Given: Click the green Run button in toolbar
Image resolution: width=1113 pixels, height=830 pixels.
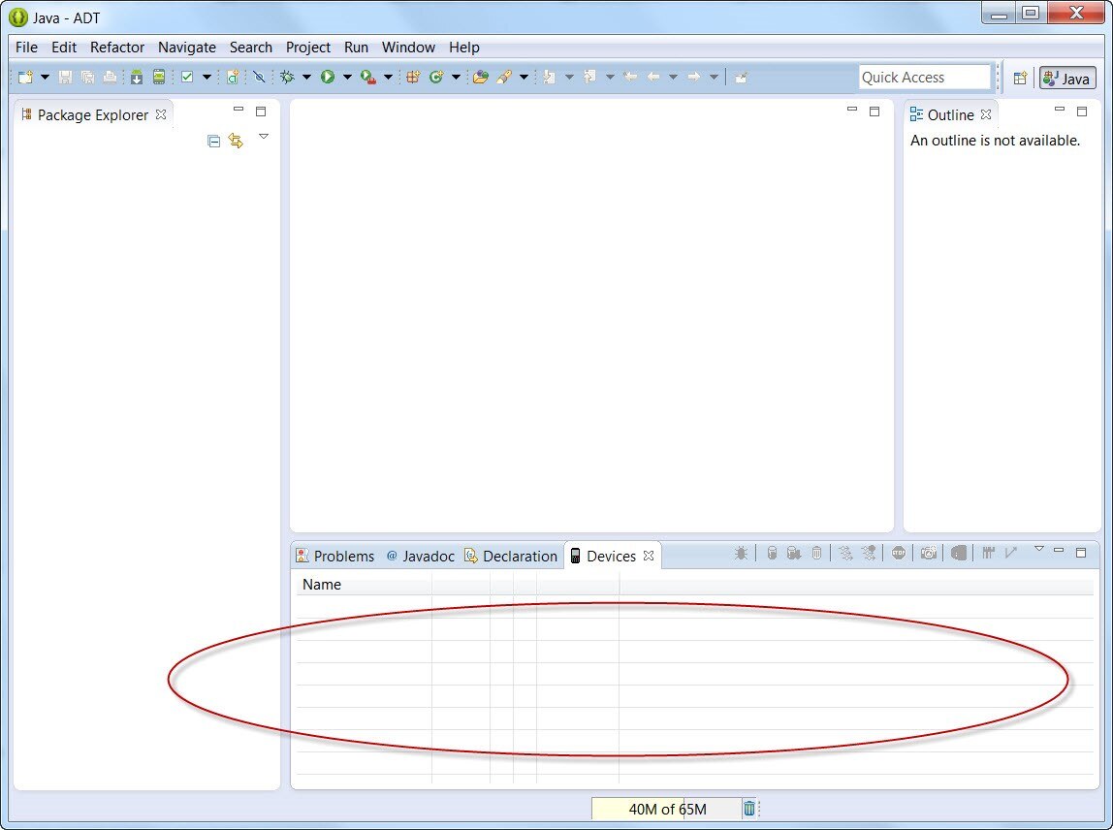Looking at the screenshot, I should [x=328, y=78].
